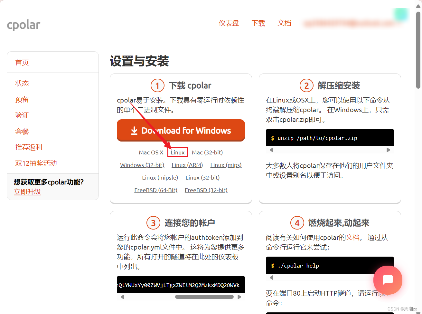The width and height of the screenshot is (422, 314).
Task: Click the left scroll arrow under the authtoken code
Action: pos(122,296)
